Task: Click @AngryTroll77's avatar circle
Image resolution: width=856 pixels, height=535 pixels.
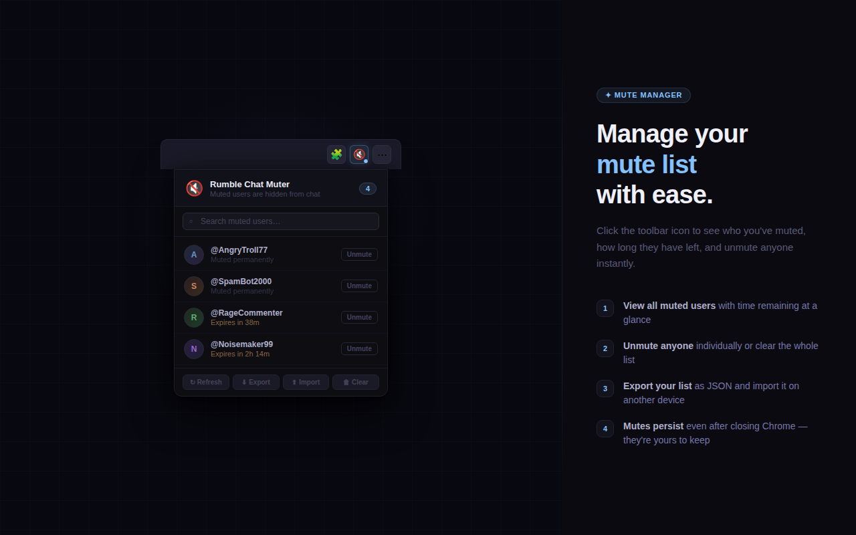Action: point(194,255)
